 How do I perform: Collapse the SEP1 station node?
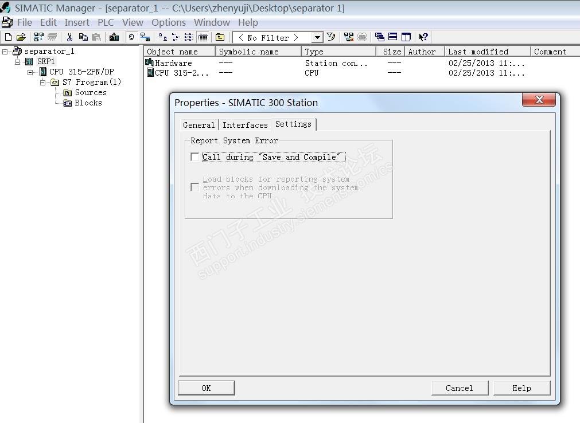pos(17,62)
